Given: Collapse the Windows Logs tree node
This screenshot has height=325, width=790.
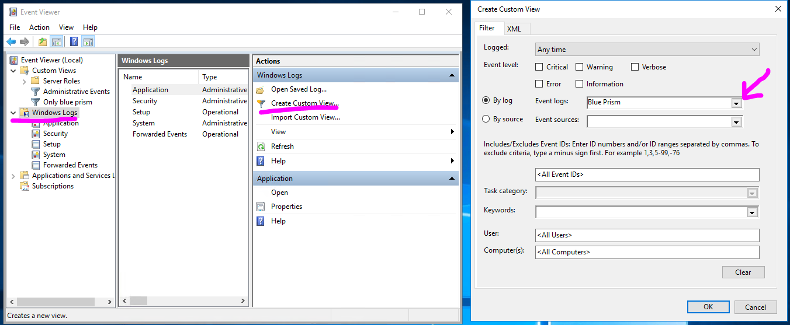Looking at the screenshot, I should coord(13,112).
